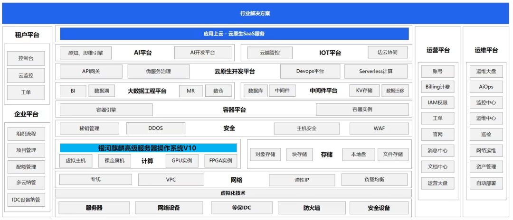Click the 自动部署 box
The image size is (513, 220).
(486, 183)
